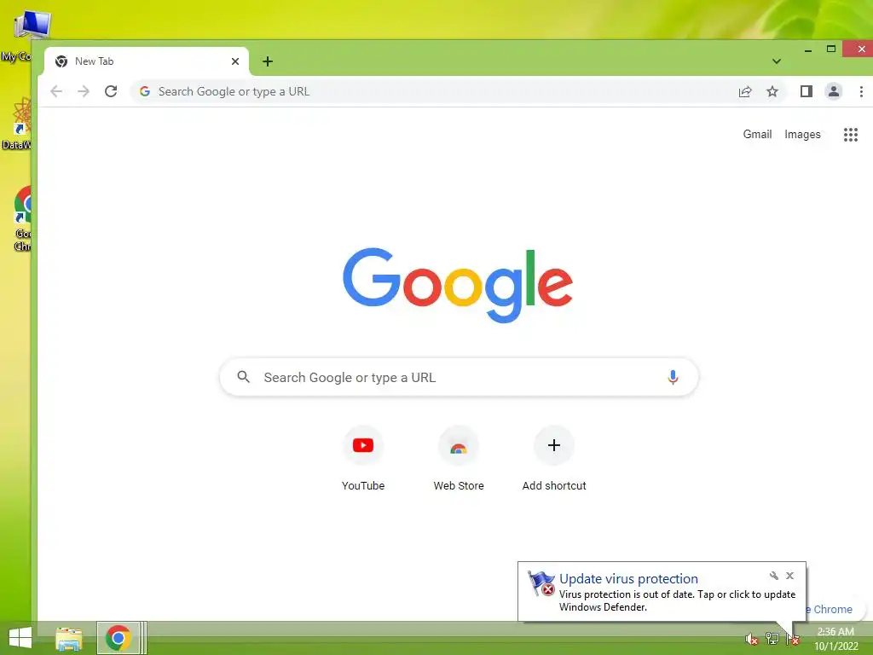Open a new tab with the plus icon
The height and width of the screenshot is (655, 873).
268,61
